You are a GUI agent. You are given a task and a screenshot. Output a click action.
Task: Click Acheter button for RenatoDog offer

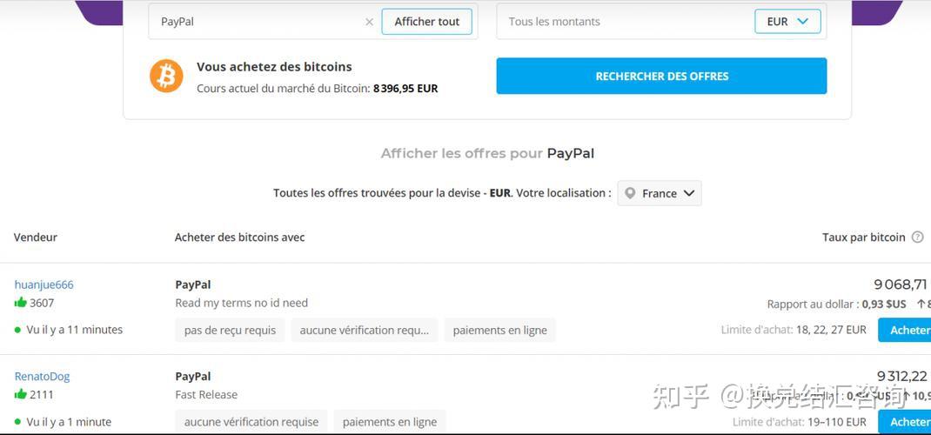pos(907,422)
